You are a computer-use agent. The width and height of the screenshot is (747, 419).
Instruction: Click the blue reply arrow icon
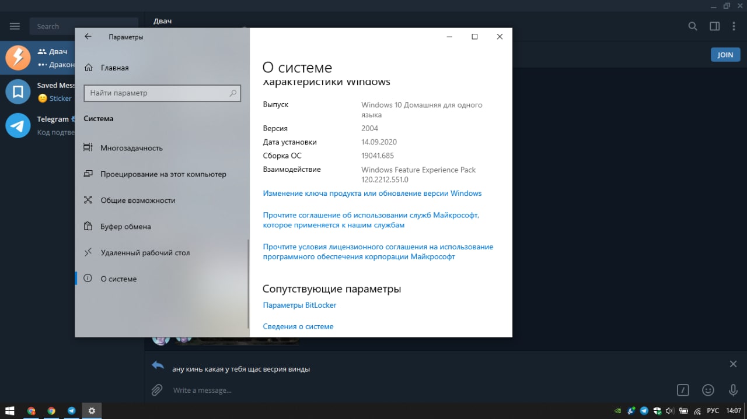pos(158,365)
